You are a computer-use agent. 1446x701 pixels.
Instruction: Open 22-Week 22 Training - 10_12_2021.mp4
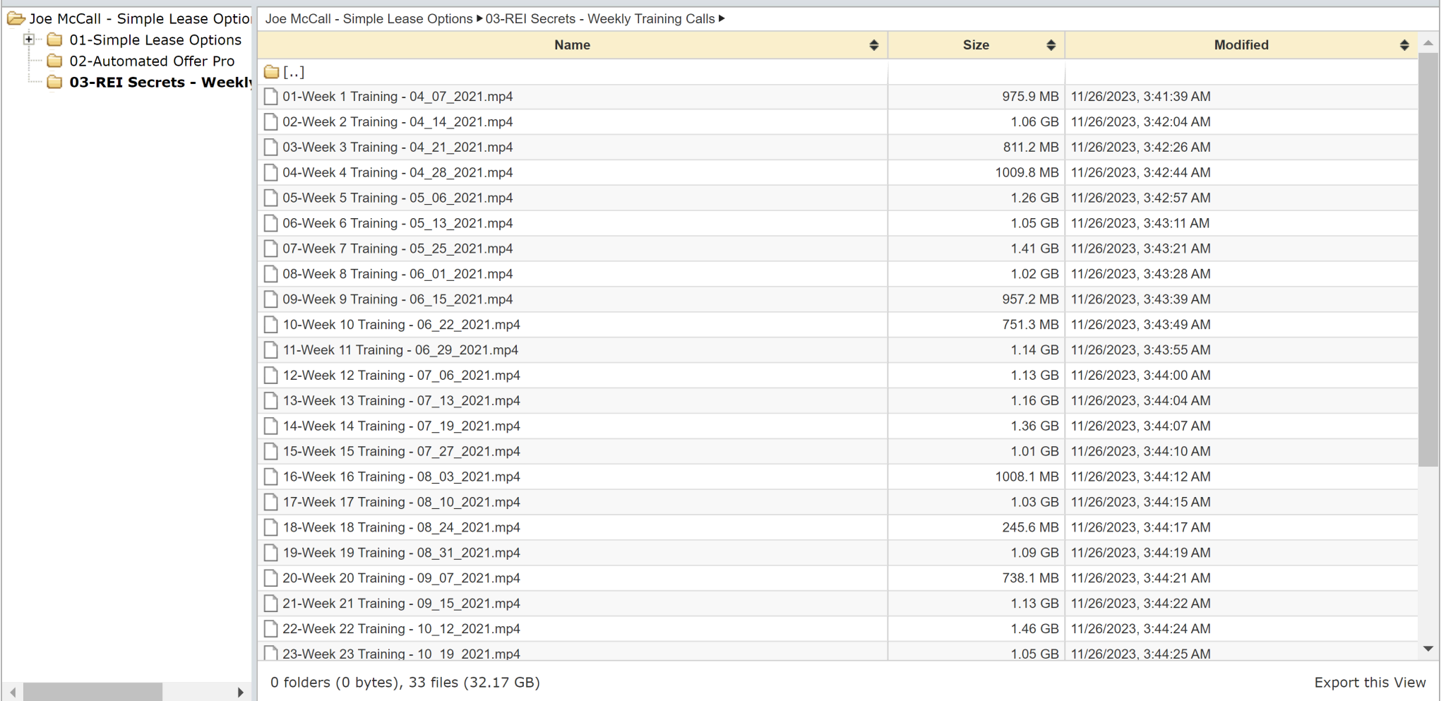coord(401,629)
